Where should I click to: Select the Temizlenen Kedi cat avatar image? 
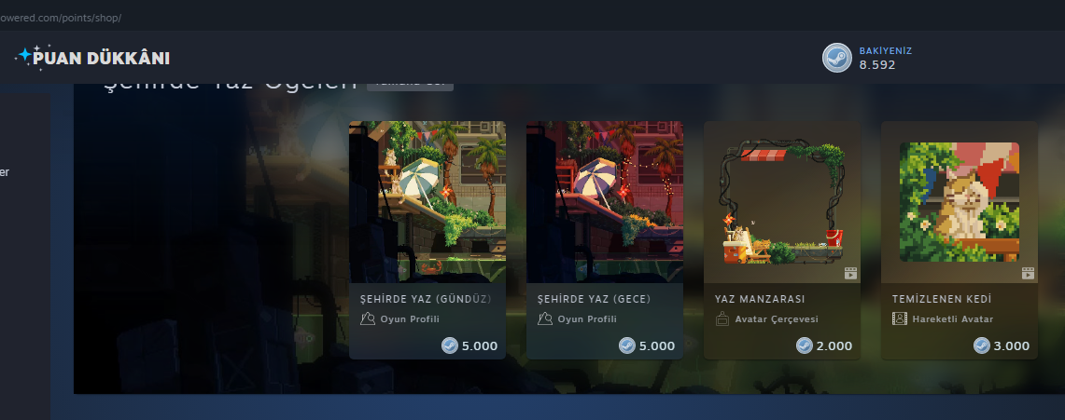[959, 202]
